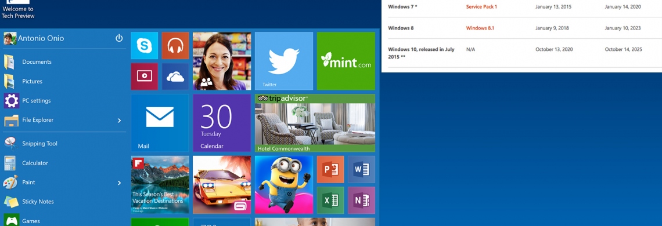Select the Windows 8 table cell

(x=401, y=28)
